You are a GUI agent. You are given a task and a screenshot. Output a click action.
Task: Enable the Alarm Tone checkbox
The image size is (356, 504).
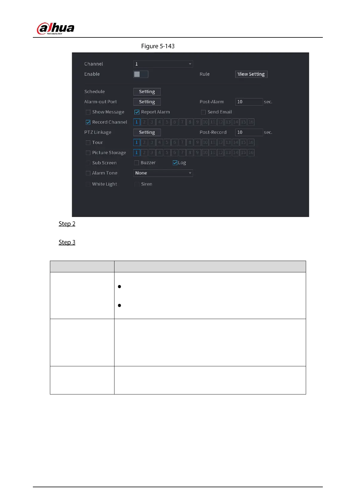[x=88, y=173]
